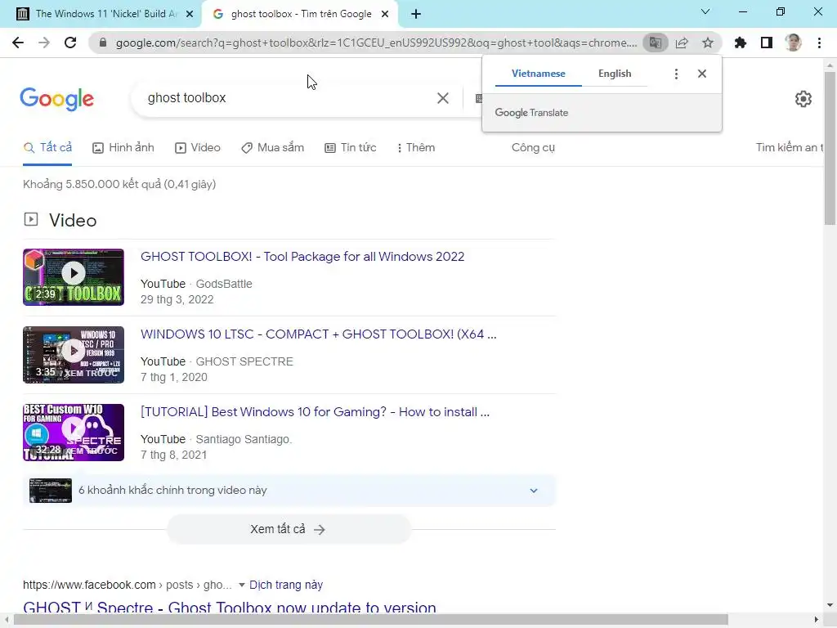Clear the search box text

442,98
